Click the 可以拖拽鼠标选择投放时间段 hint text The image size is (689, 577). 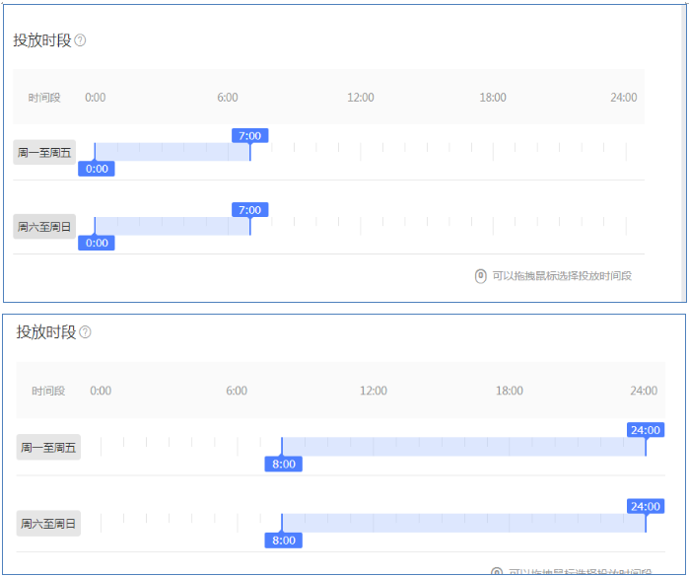point(562,276)
